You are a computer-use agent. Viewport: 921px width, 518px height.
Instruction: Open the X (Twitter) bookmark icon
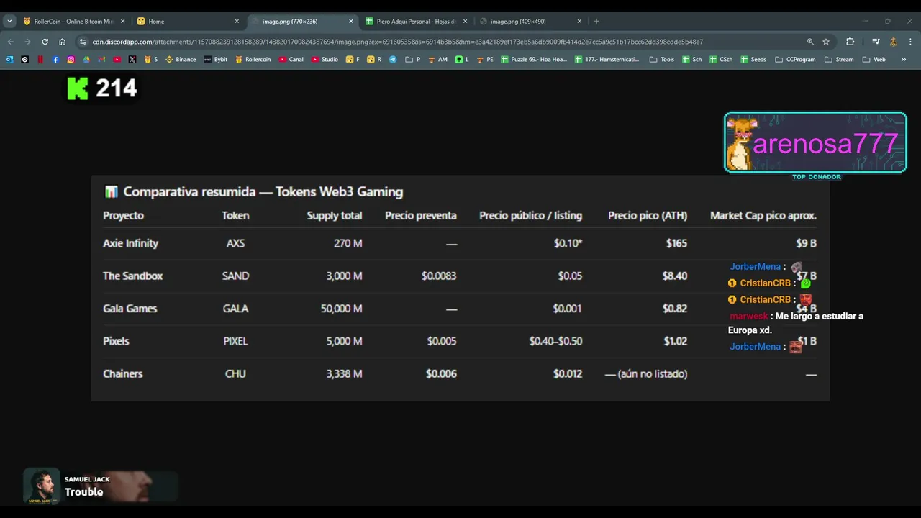coord(132,60)
